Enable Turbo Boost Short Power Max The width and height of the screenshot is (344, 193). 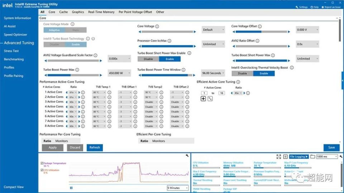point(170,59)
